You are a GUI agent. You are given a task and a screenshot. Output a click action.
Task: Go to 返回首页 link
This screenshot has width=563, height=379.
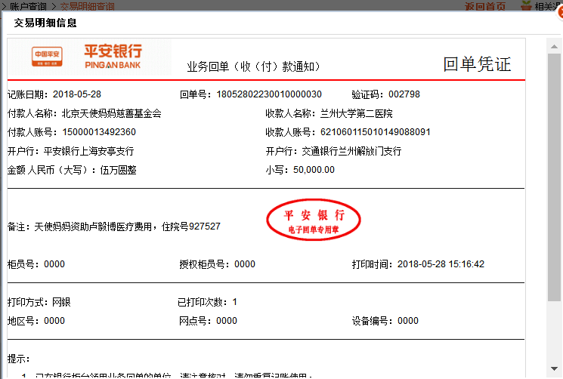(485, 6)
